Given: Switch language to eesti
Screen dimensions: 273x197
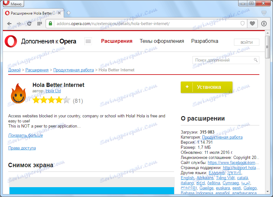Looking at the screenshot, I should click(x=237, y=188).
